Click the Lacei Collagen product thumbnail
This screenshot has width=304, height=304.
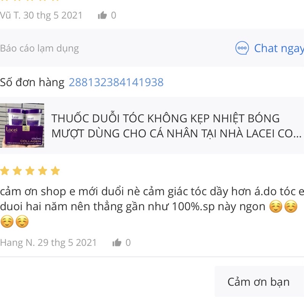[22, 125]
